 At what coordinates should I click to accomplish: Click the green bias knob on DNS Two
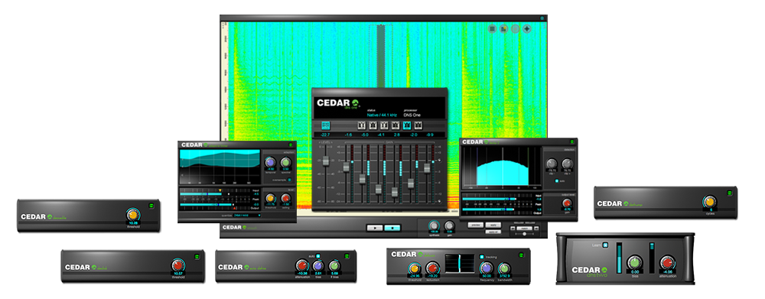click(x=635, y=262)
